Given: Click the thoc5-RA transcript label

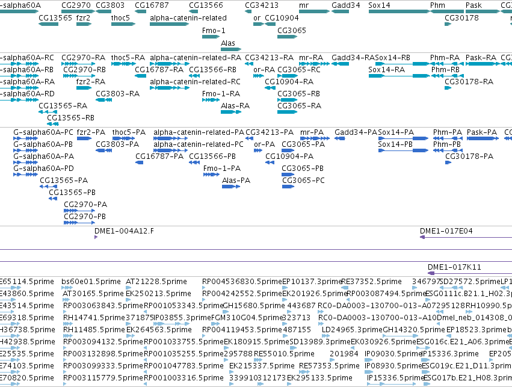Looking at the screenshot, I should click(128, 58).
